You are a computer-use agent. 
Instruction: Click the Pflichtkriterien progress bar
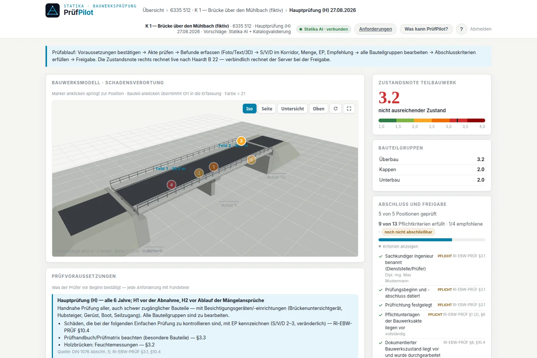coord(432,240)
